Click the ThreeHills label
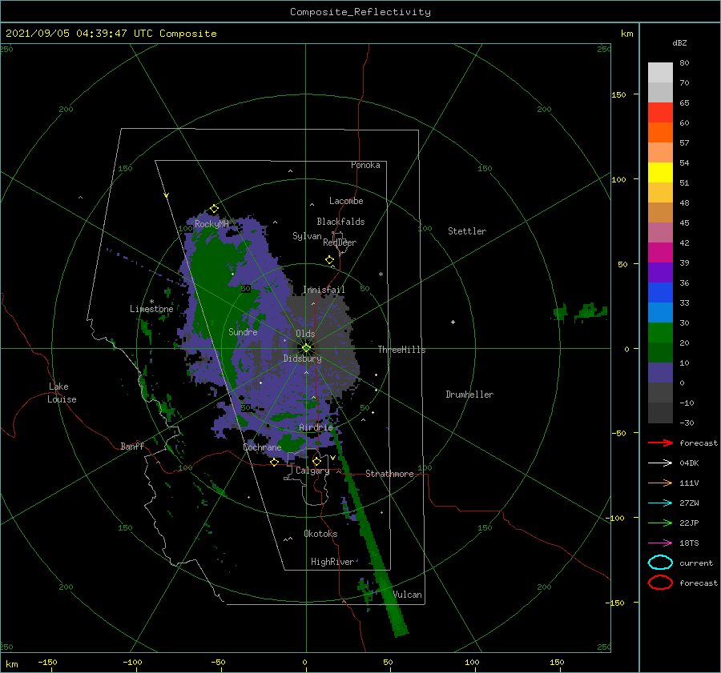 pos(401,350)
